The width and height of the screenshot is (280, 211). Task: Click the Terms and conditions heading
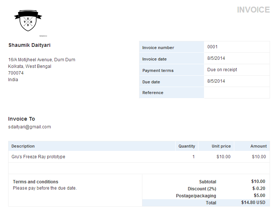tap(35, 182)
